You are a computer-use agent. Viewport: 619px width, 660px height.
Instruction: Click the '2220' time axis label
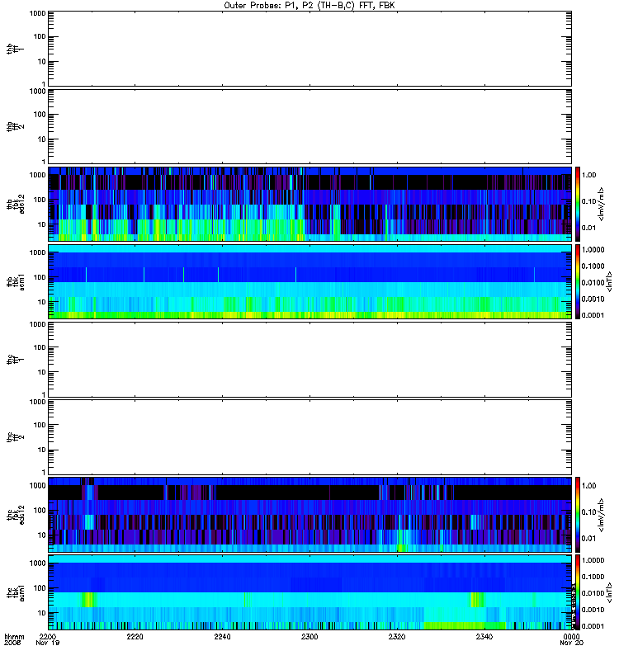135,636
